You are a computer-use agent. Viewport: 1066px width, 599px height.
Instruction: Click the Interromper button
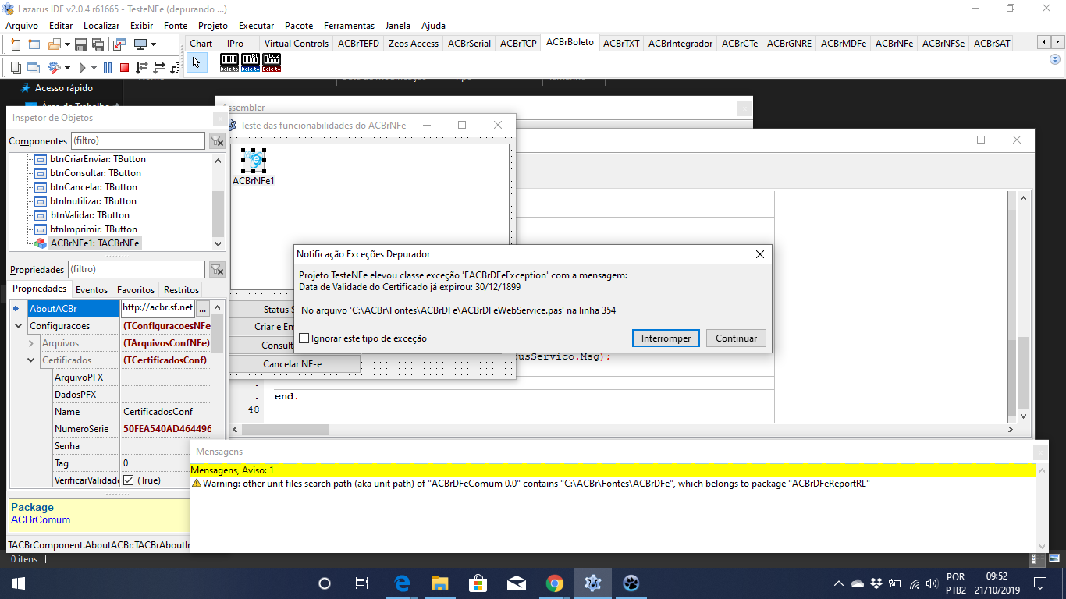pos(666,338)
